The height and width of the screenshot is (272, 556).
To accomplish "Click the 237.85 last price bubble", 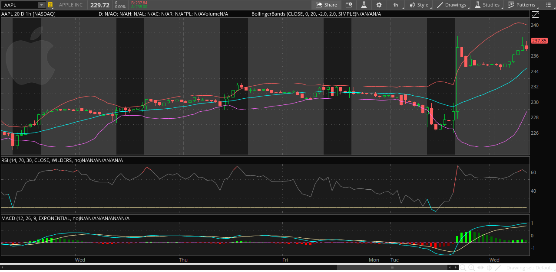I will click(x=540, y=41).
